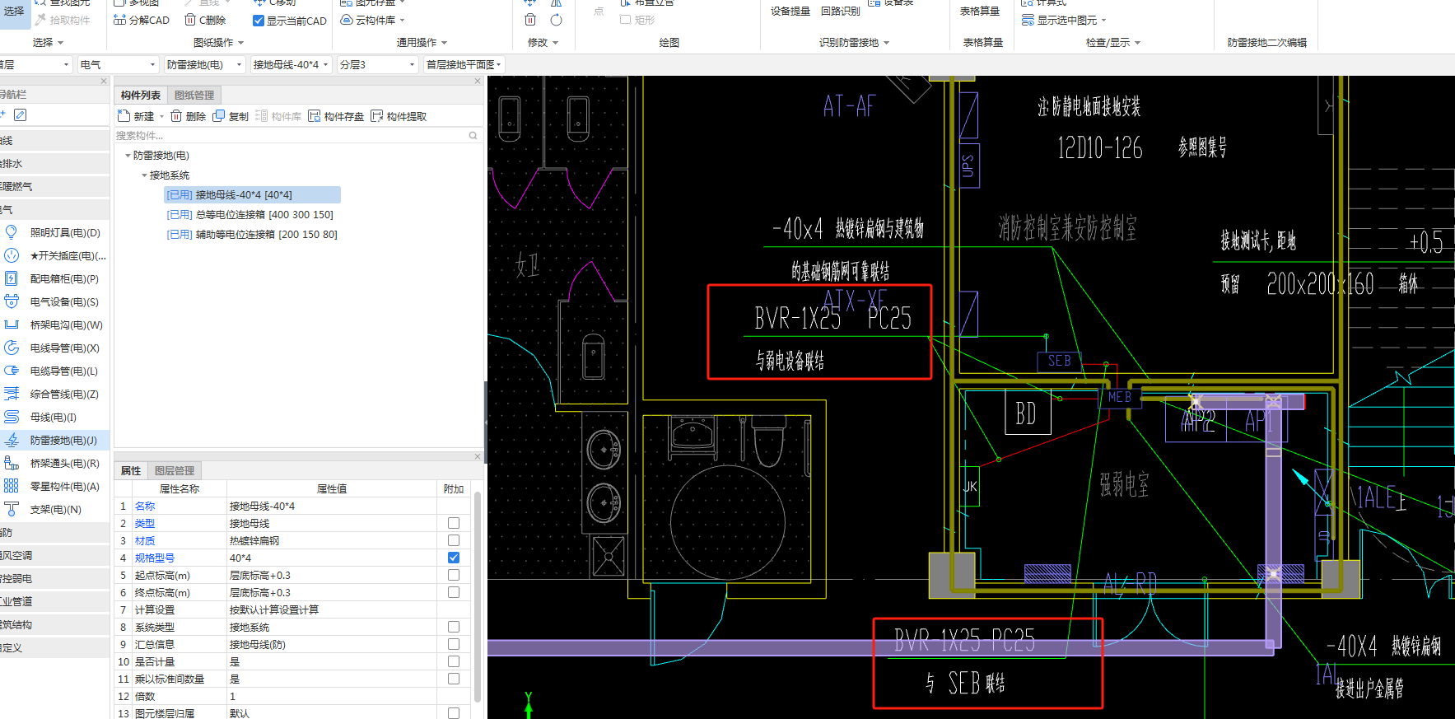Screen dimensions: 1455x719
Task: Select 零星构件(电)(A) icon
Action: [12, 486]
